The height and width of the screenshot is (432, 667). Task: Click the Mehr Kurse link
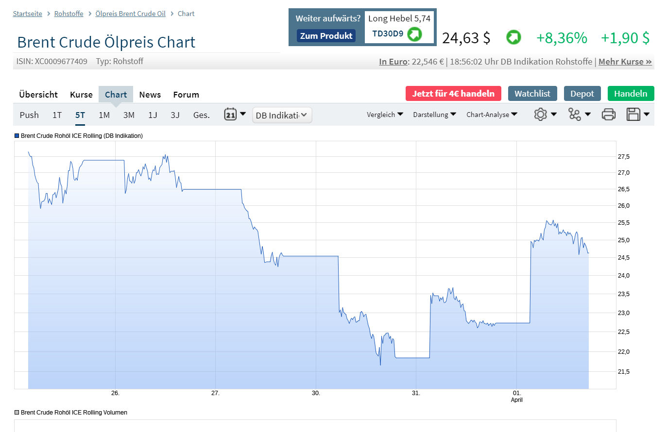click(x=625, y=62)
